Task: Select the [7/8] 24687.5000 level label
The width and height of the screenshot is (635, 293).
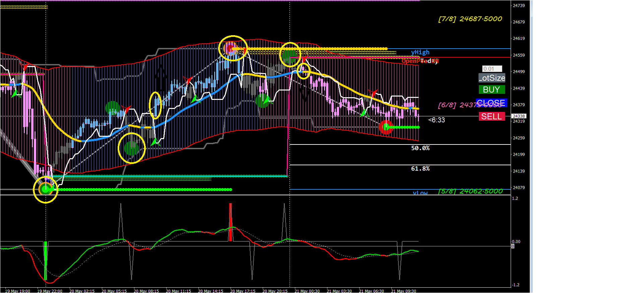Action: pyautogui.click(x=470, y=19)
